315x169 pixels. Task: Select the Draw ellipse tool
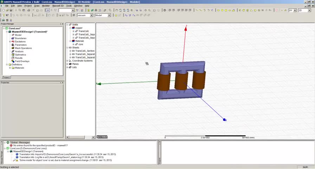click(230, 10)
